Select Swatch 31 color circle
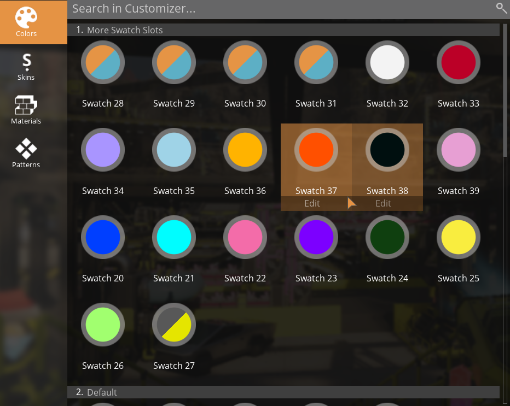The width and height of the screenshot is (510, 406). [x=316, y=62]
